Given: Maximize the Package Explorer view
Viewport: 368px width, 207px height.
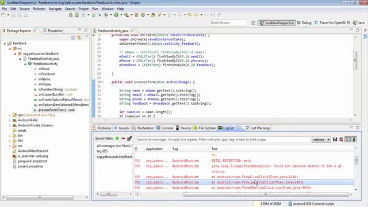Looking at the screenshot, I should tap(86, 30).
